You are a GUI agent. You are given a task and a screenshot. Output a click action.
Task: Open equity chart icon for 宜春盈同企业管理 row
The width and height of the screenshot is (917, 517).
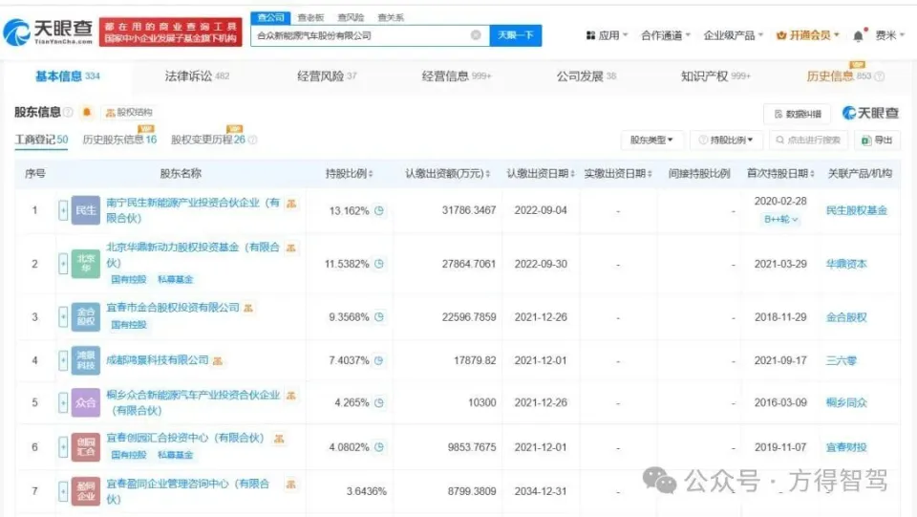290,485
